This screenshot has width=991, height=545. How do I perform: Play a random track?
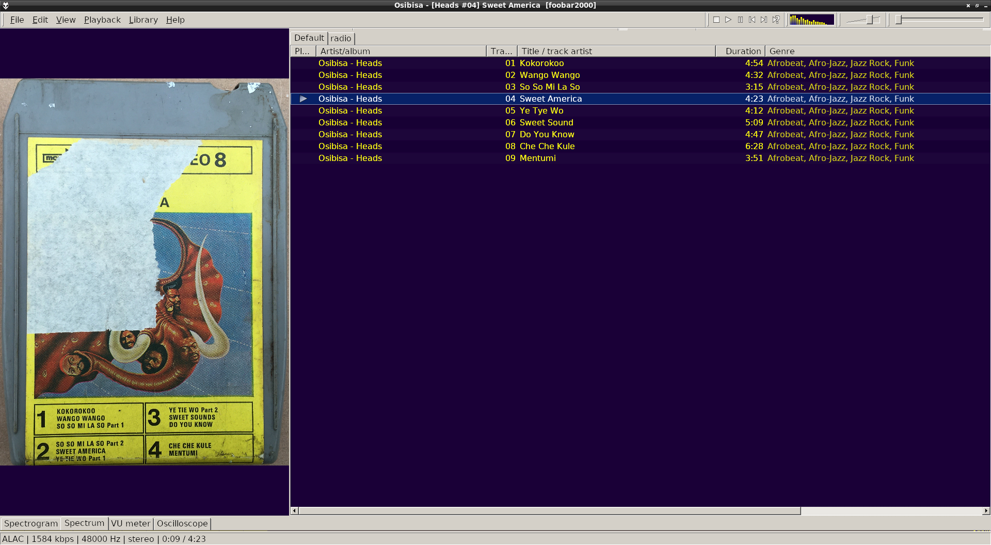click(x=776, y=20)
